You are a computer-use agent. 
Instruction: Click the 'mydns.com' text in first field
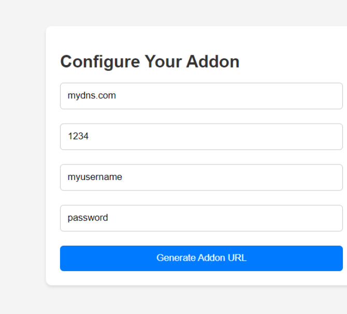[92, 96]
